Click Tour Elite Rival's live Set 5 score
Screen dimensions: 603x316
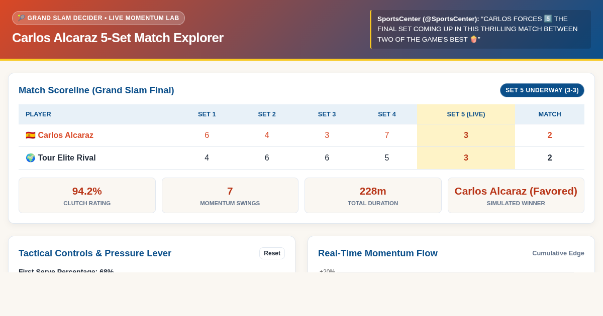[x=466, y=158]
